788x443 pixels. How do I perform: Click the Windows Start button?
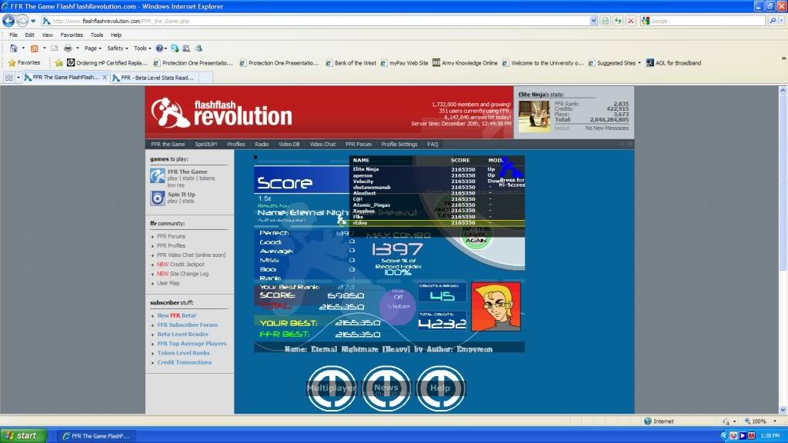click(x=21, y=435)
